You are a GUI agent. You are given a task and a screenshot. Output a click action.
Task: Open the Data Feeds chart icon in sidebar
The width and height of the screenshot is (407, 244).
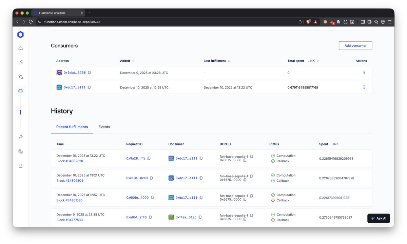click(20, 62)
